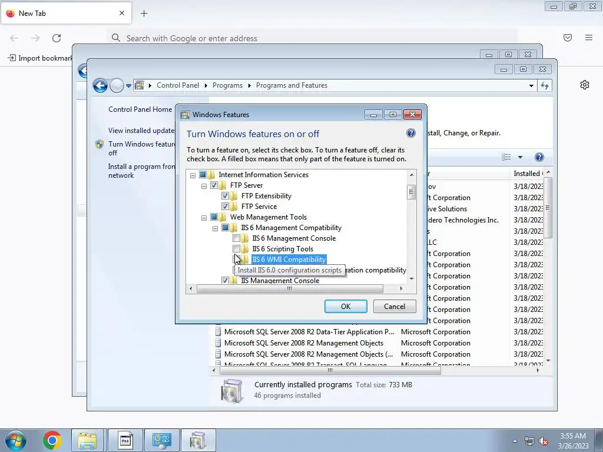
Task: Collapse the FTP Server node
Action: [204, 186]
